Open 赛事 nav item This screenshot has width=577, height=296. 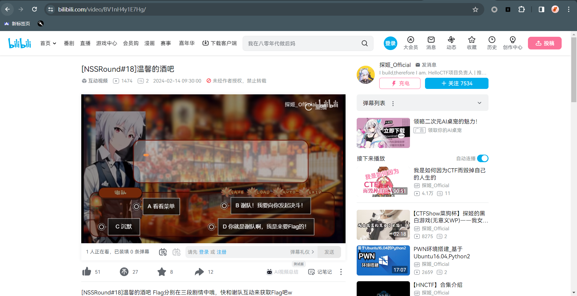pyautogui.click(x=166, y=43)
